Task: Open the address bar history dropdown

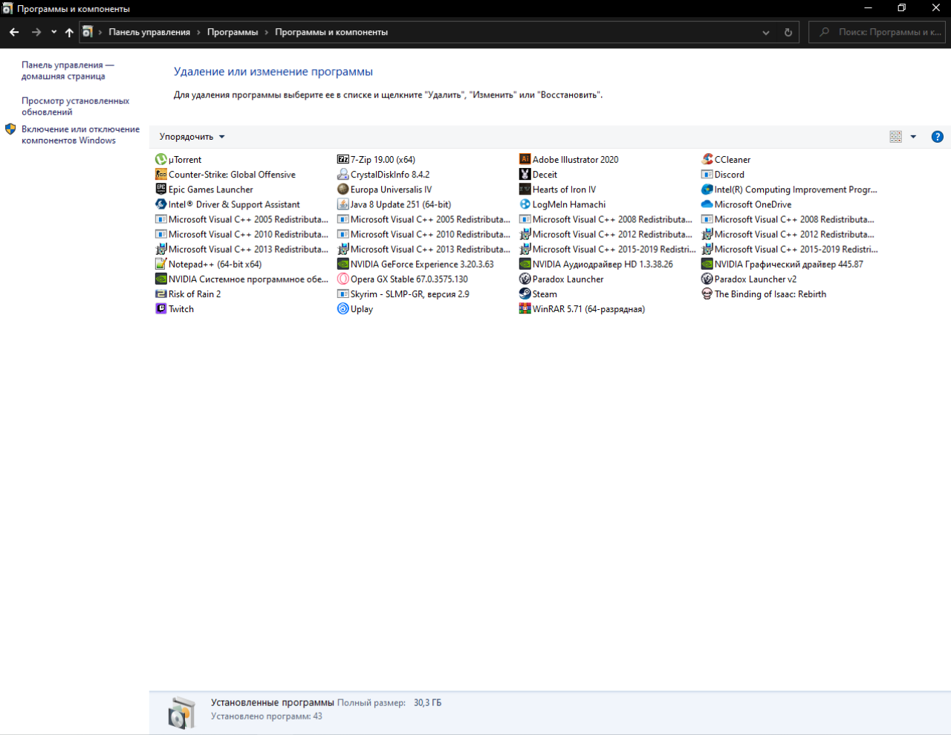Action: (766, 33)
